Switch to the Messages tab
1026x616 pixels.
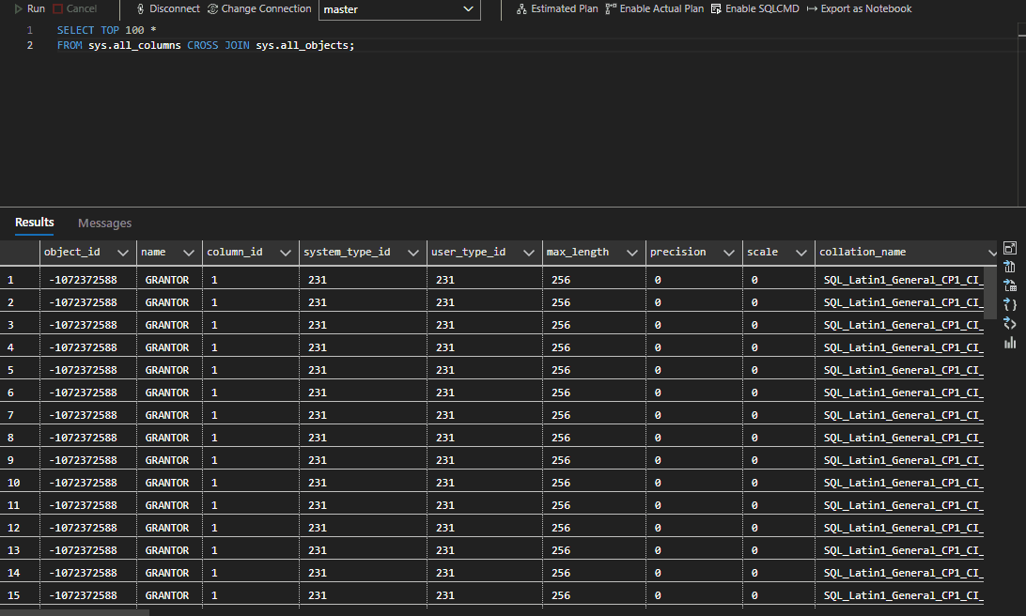[104, 223]
